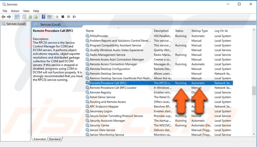
Task: Click the Secondary Logon gear icon
Action: tap(88, 111)
